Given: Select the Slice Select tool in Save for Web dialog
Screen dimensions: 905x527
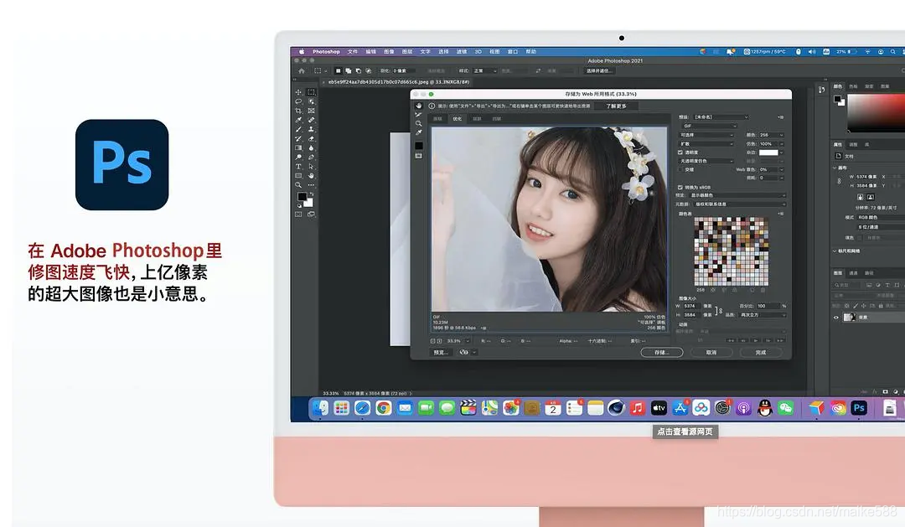Looking at the screenshot, I should pyautogui.click(x=418, y=114).
